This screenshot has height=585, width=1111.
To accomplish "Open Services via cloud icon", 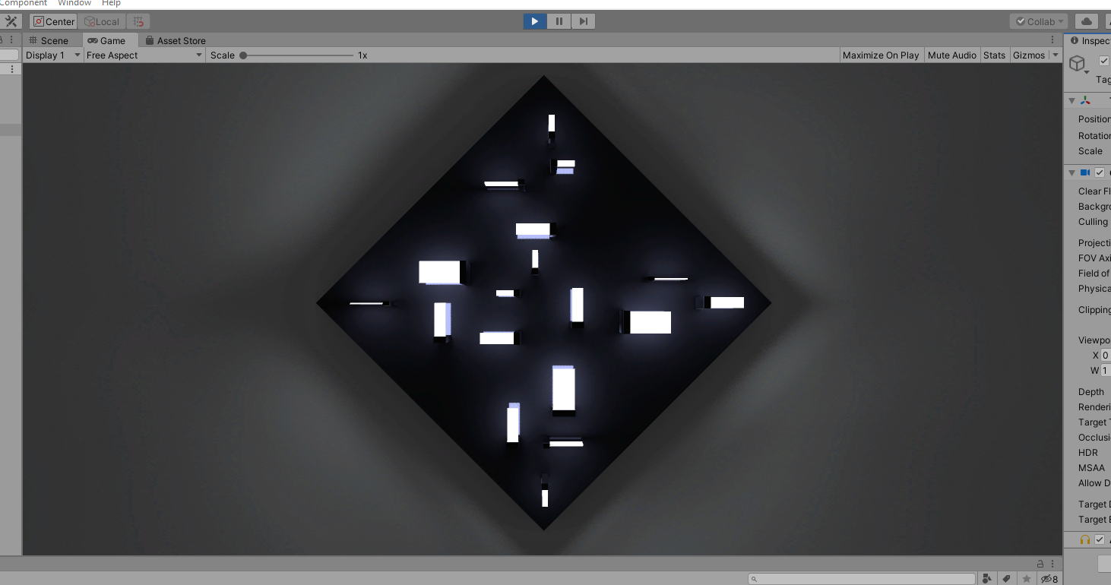I will point(1087,21).
